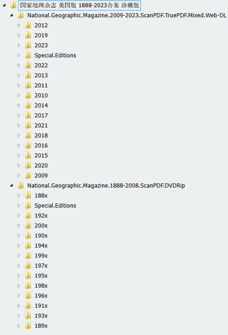Select Special.Editions under the 1888-2008 folder

click(x=55, y=206)
